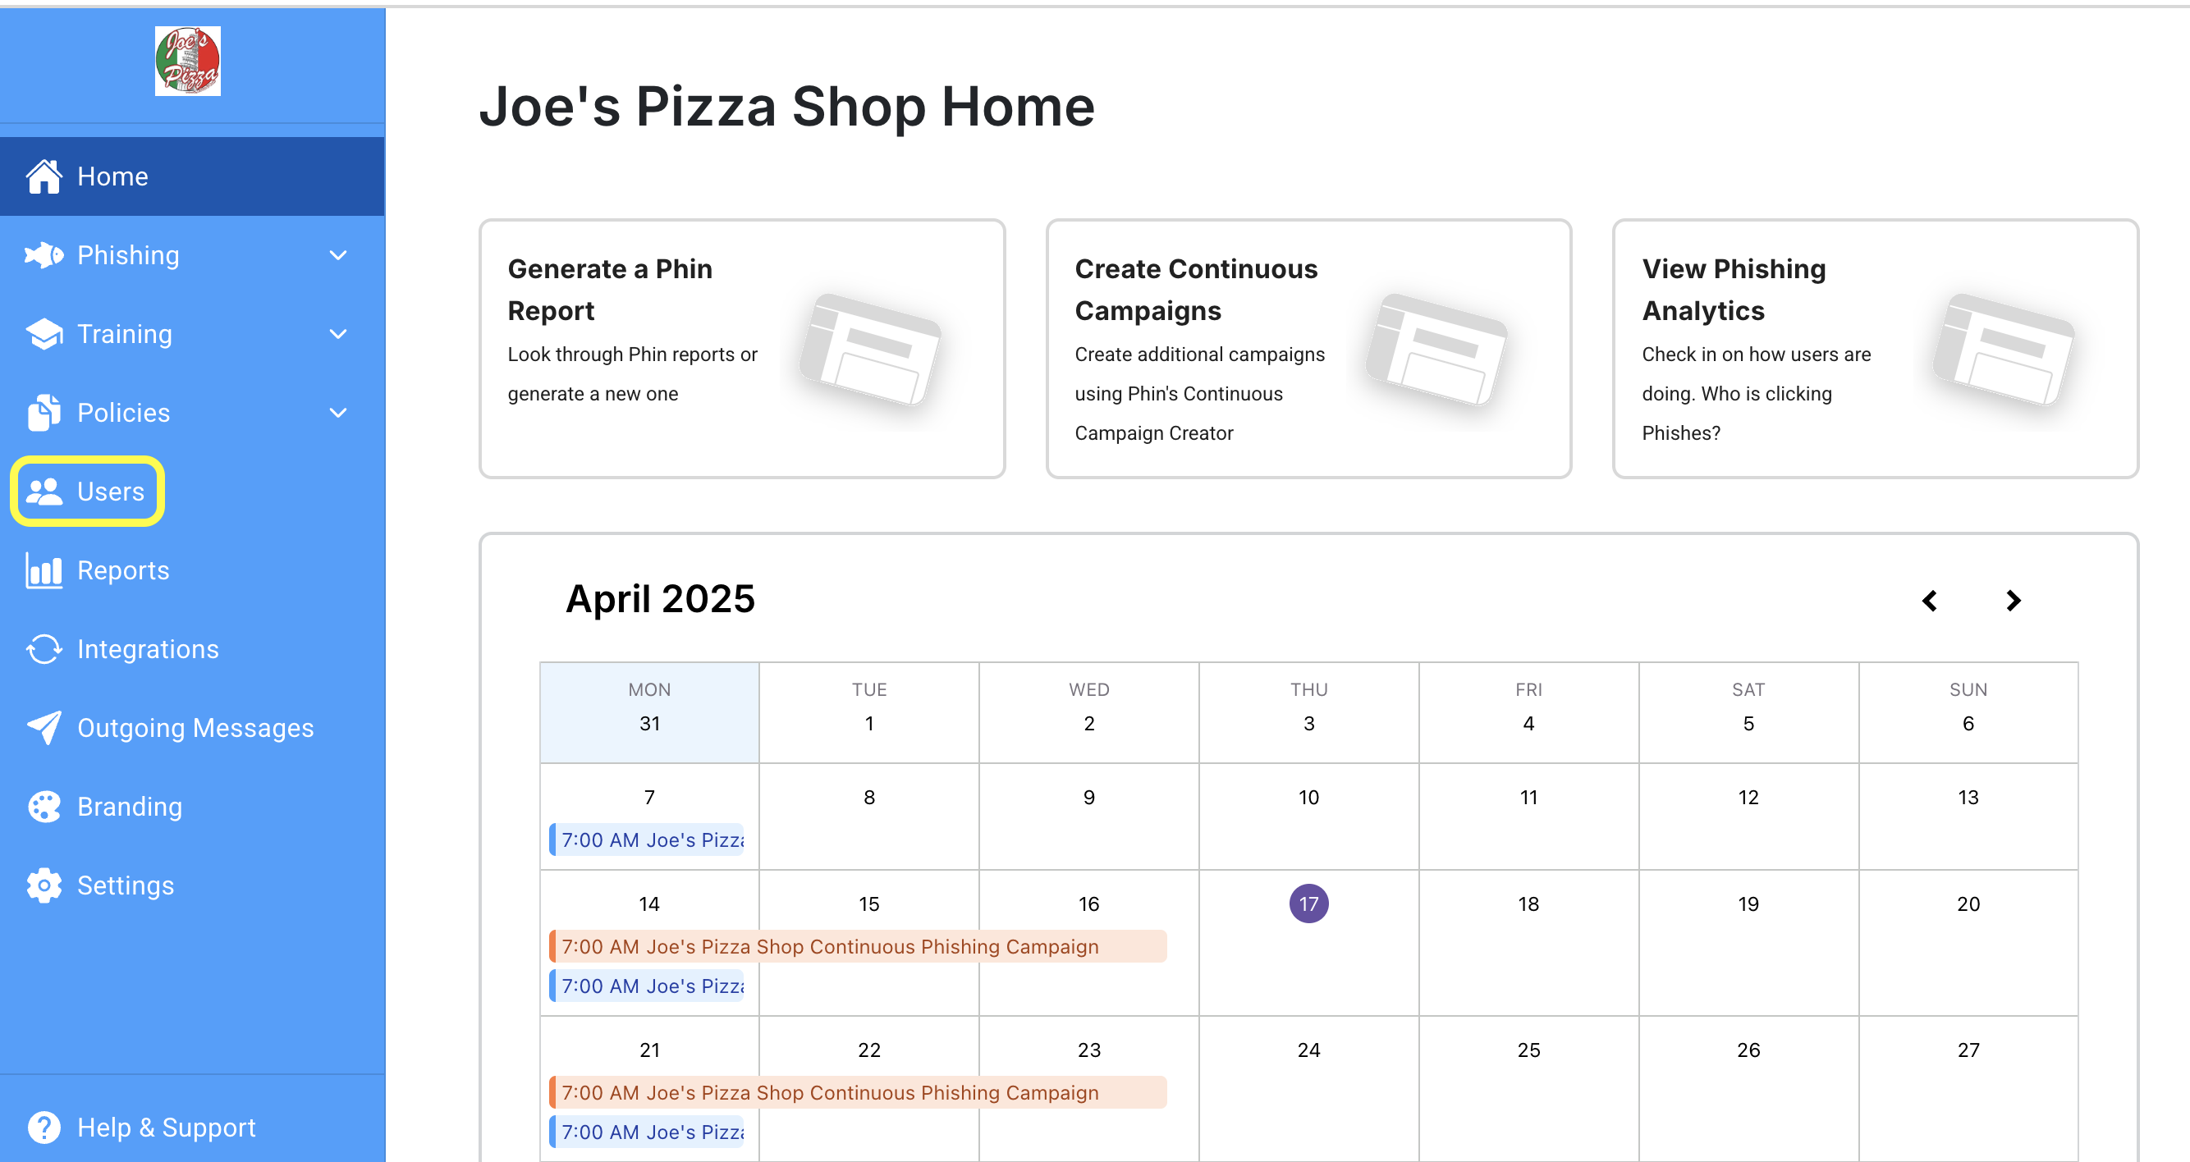The width and height of the screenshot is (2190, 1162).
Task: Open the Integrations sync icon
Action: tap(44, 649)
